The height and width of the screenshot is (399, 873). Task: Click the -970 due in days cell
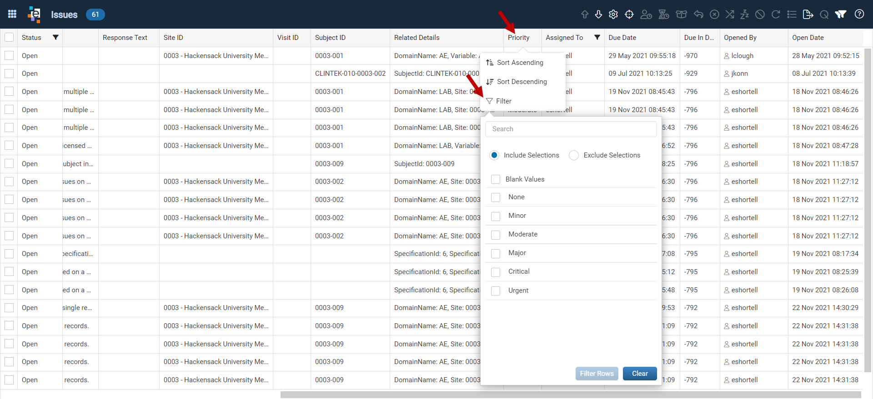coord(691,56)
